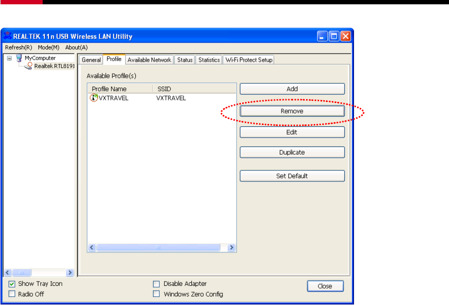This screenshot has width=449, height=305.
Task: Enable the Radio Off checkbox
Action: pos(12,294)
